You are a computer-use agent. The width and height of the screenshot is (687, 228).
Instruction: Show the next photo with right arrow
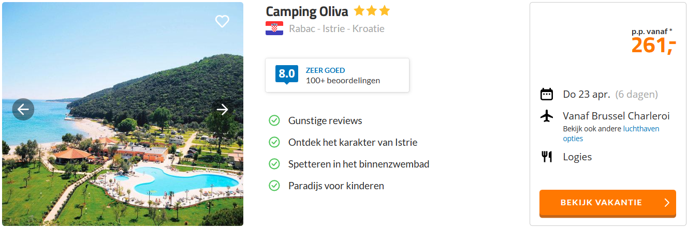tap(222, 109)
